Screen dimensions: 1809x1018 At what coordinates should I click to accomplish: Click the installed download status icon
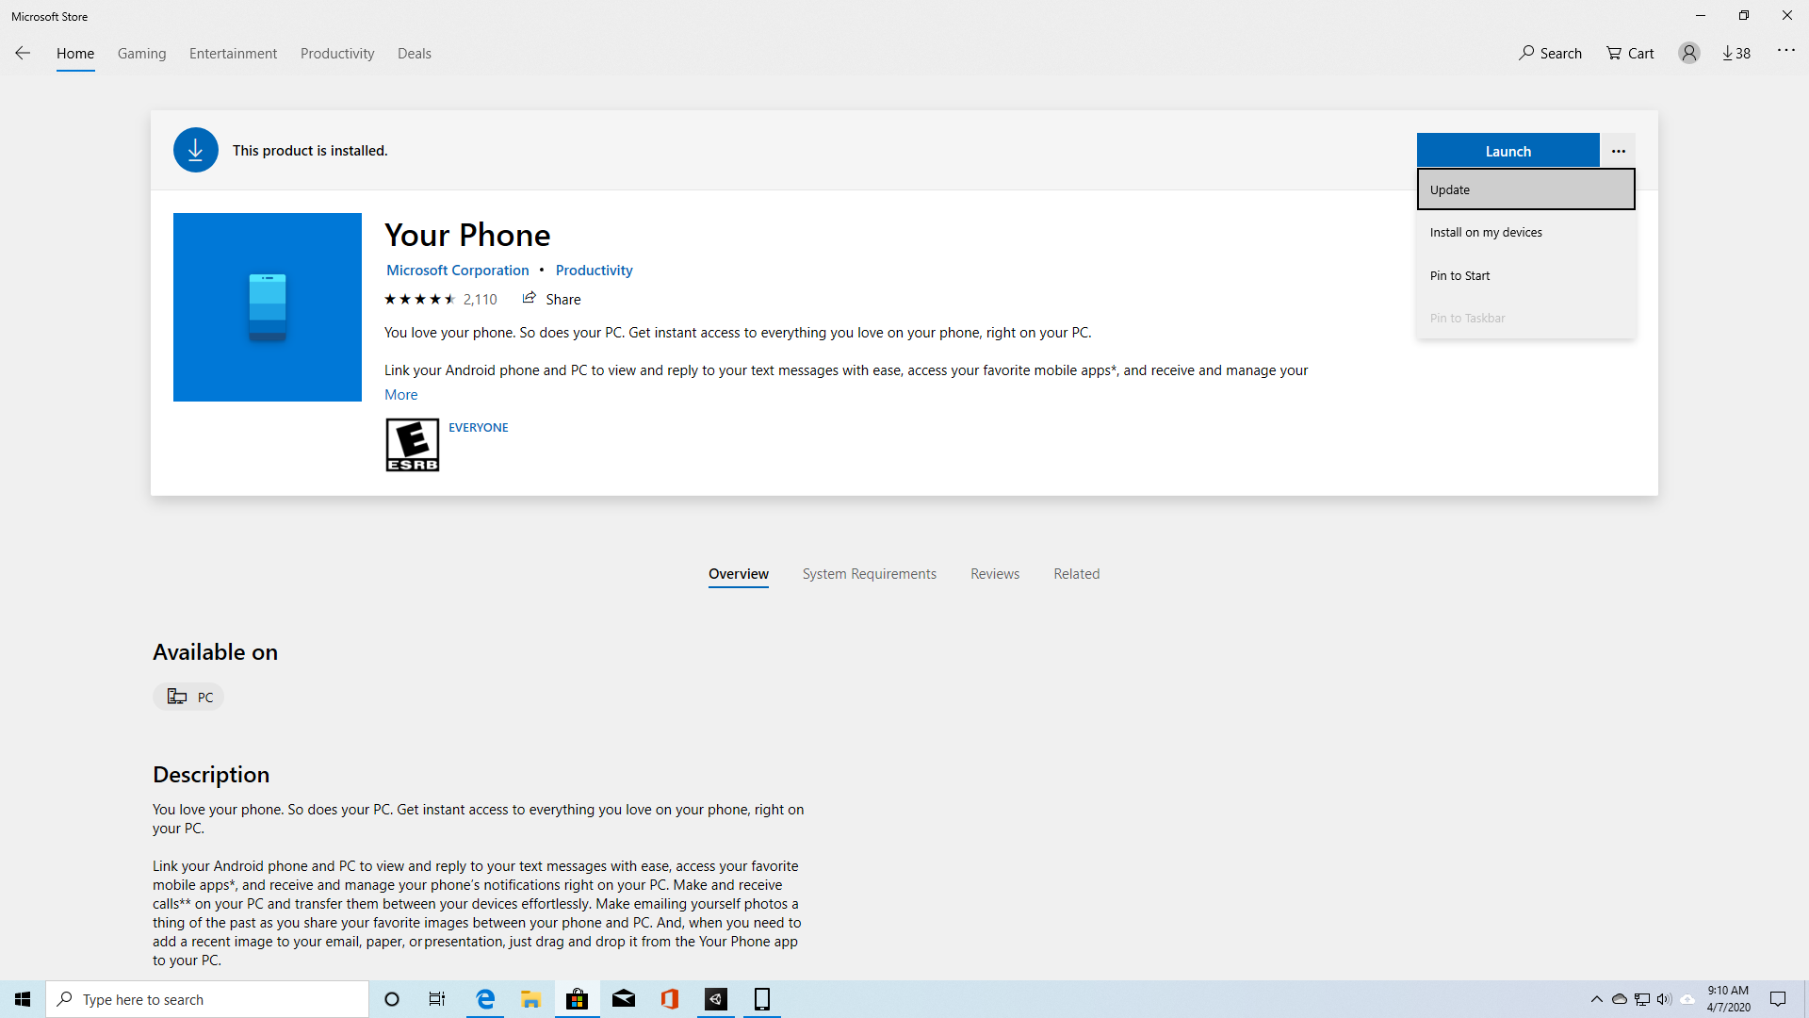(195, 150)
